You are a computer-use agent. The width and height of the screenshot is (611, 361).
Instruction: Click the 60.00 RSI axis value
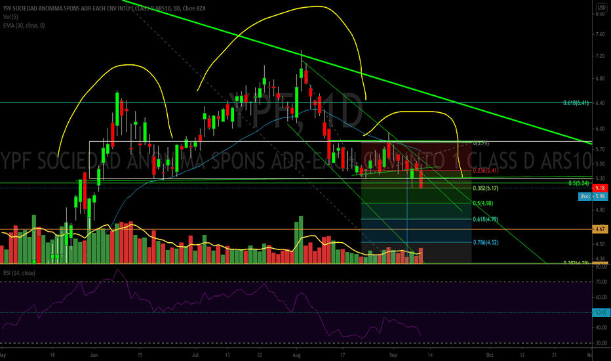point(601,297)
